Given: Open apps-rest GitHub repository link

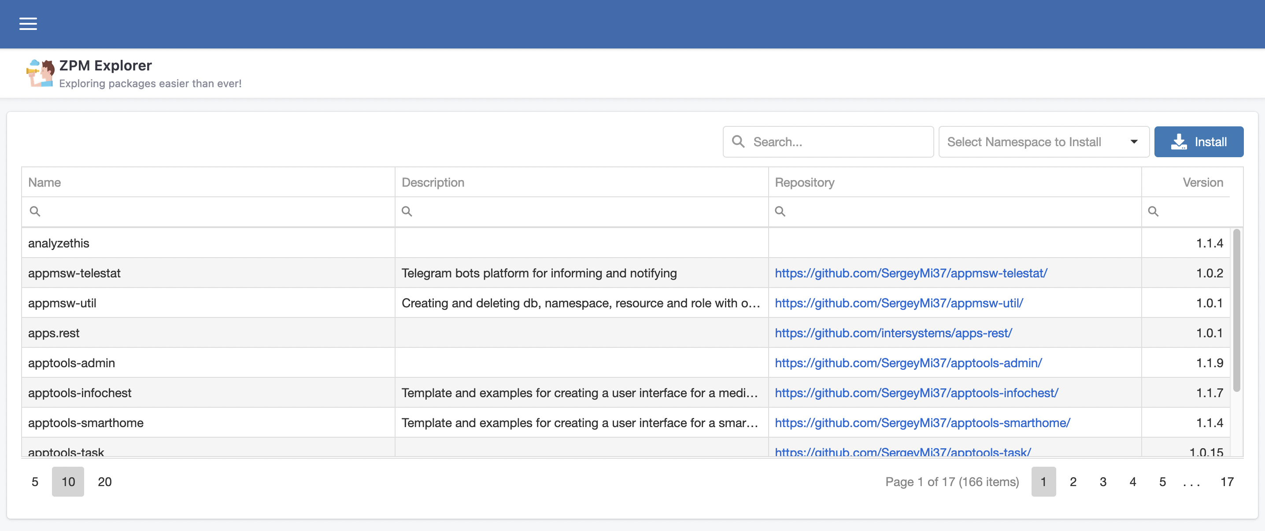Looking at the screenshot, I should 893,333.
